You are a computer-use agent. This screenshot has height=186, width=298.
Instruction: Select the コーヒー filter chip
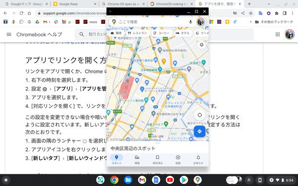(x=162, y=33)
